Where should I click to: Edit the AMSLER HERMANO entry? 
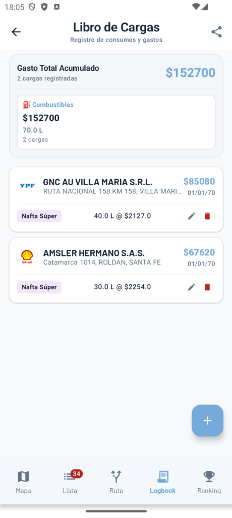click(192, 287)
